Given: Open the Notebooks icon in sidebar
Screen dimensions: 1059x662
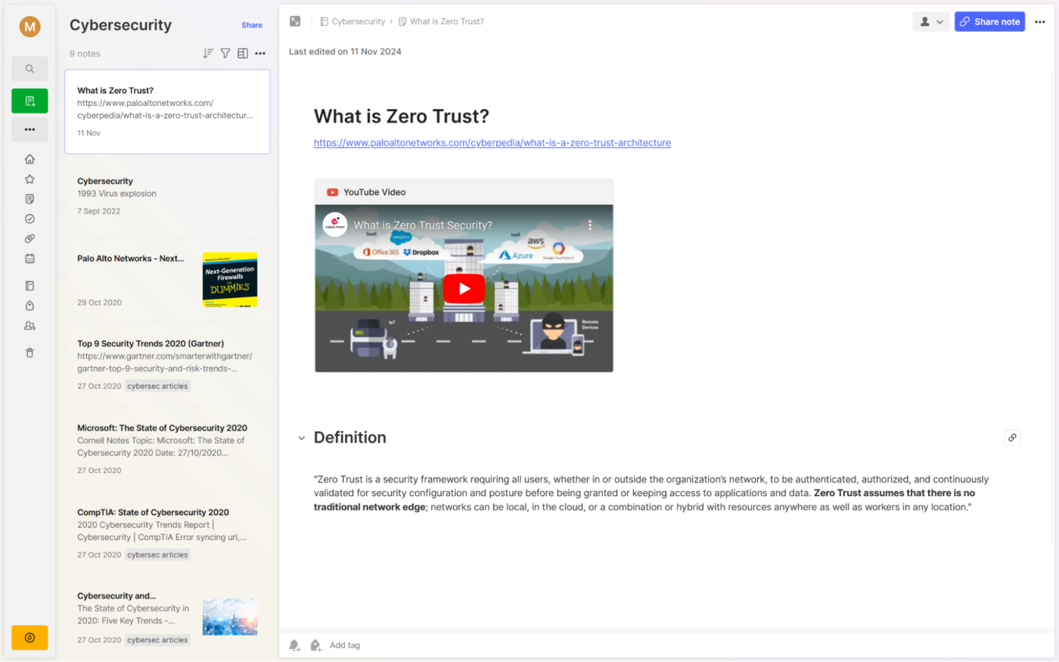Looking at the screenshot, I should [30, 286].
